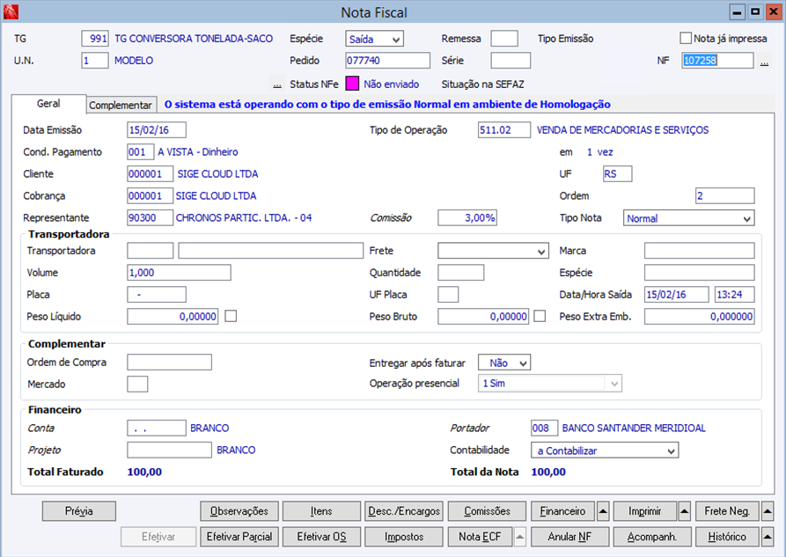Click the up arrow beside Financeiro button
This screenshot has width=786, height=557.
pyautogui.click(x=603, y=511)
